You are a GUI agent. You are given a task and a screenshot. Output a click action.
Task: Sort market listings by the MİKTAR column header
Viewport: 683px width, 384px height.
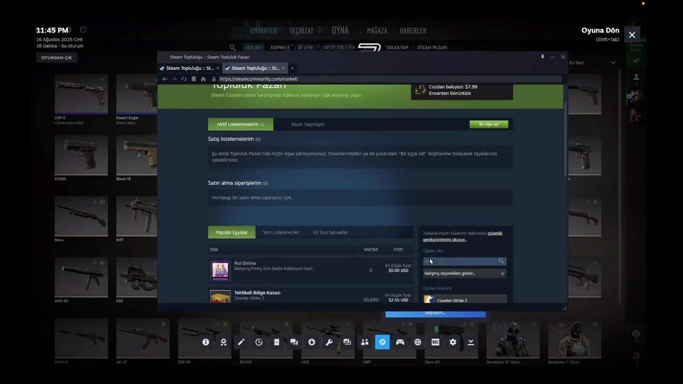coord(371,250)
